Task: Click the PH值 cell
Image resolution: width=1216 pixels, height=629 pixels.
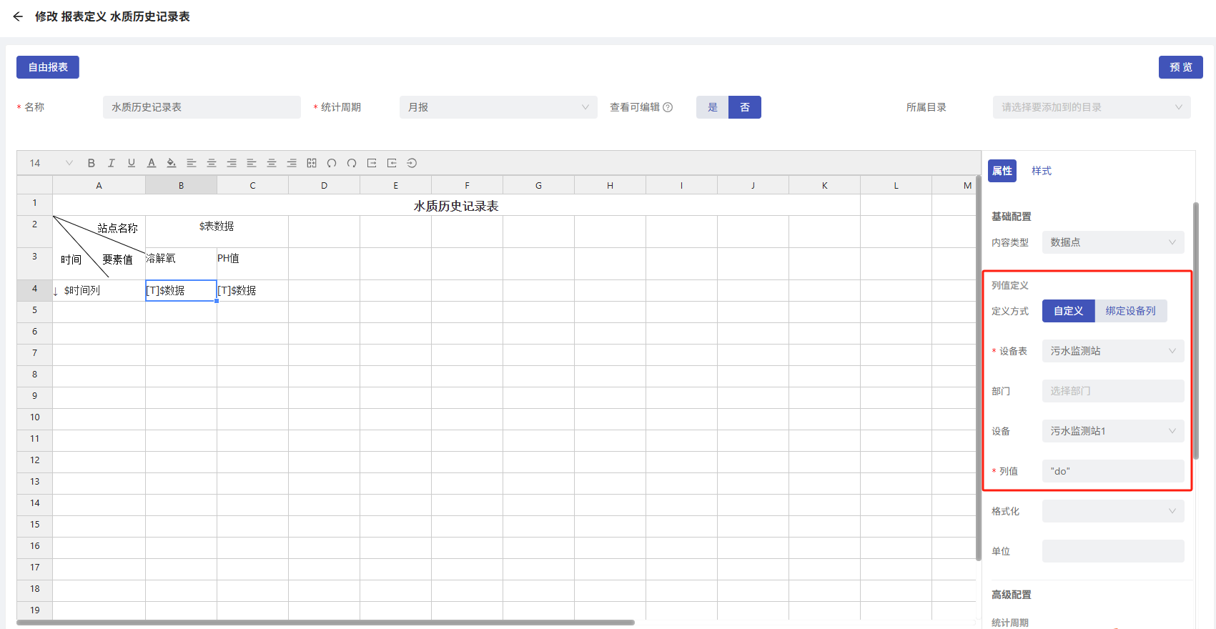Action: click(x=253, y=264)
